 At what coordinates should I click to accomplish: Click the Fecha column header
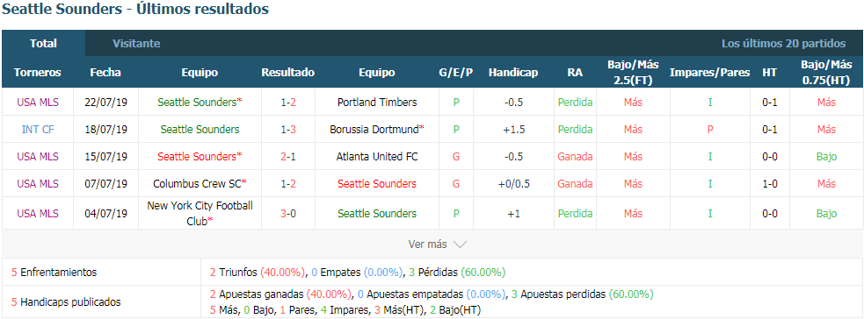tap(105, 73)
